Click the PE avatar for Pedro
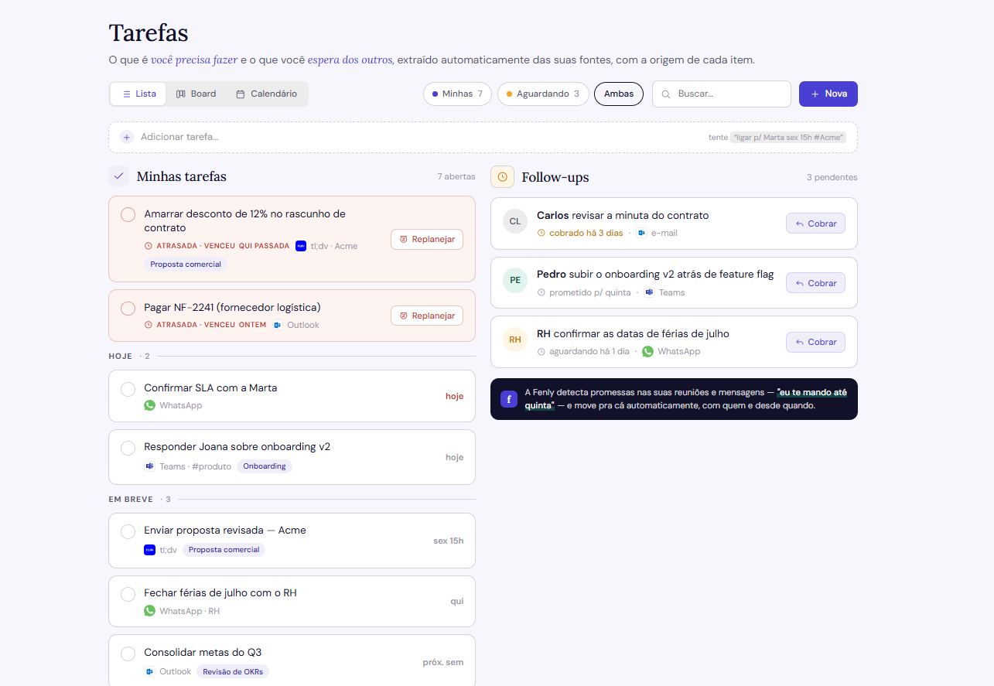Viewport: 994px width, 686px height. tap(515, 280)
